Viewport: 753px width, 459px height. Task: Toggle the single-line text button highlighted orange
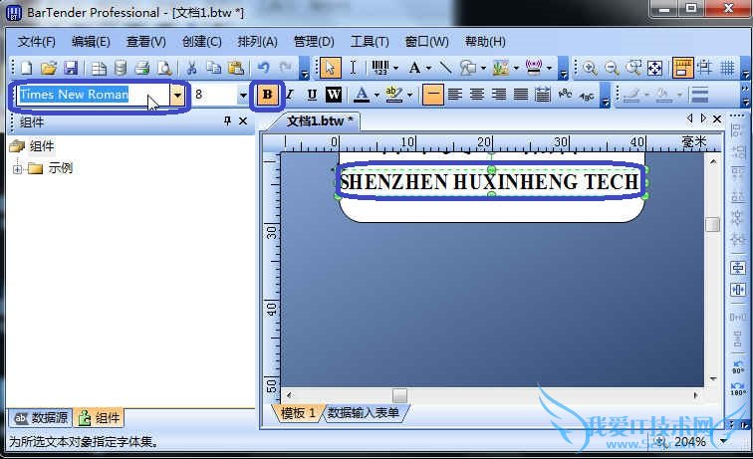point(432,95)
